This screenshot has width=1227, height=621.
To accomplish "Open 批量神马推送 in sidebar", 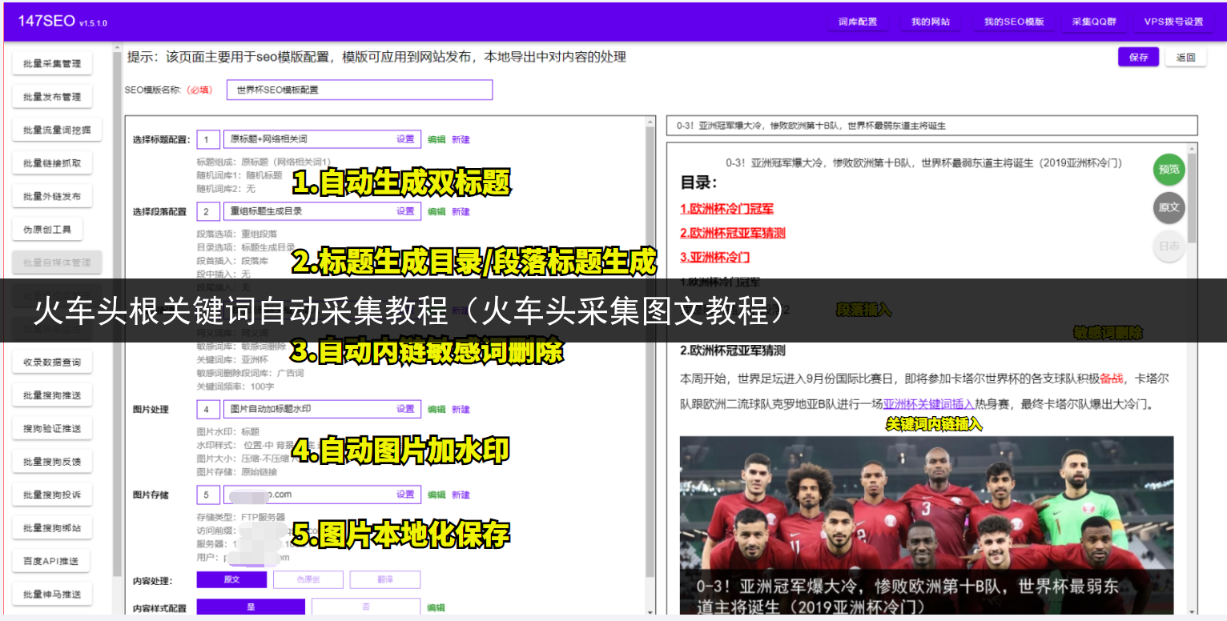I will [x=52, y=595].
